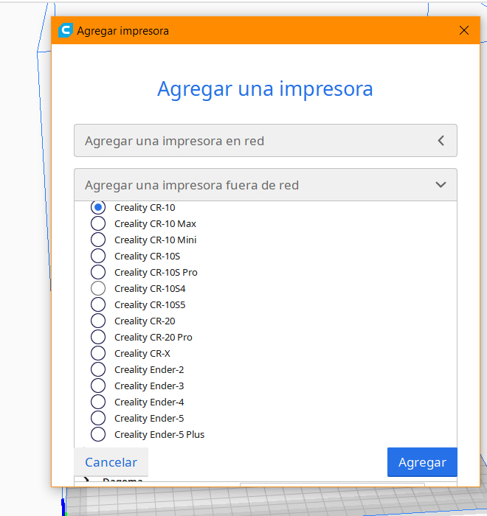Viewport: 487px width, 516px height.
Task: Click the Cura logo icon in title bar
Action: coord(66,31)
